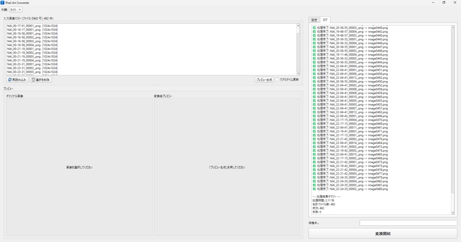The width and height of the screenshot is (461, 242).
Task: Click the 失敗: 0 summary line
Action: (316, 212)
